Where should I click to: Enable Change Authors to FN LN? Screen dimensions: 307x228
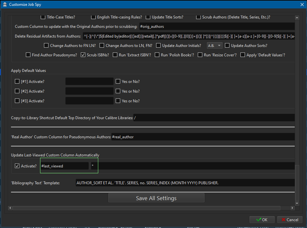[x=46, y=46]
